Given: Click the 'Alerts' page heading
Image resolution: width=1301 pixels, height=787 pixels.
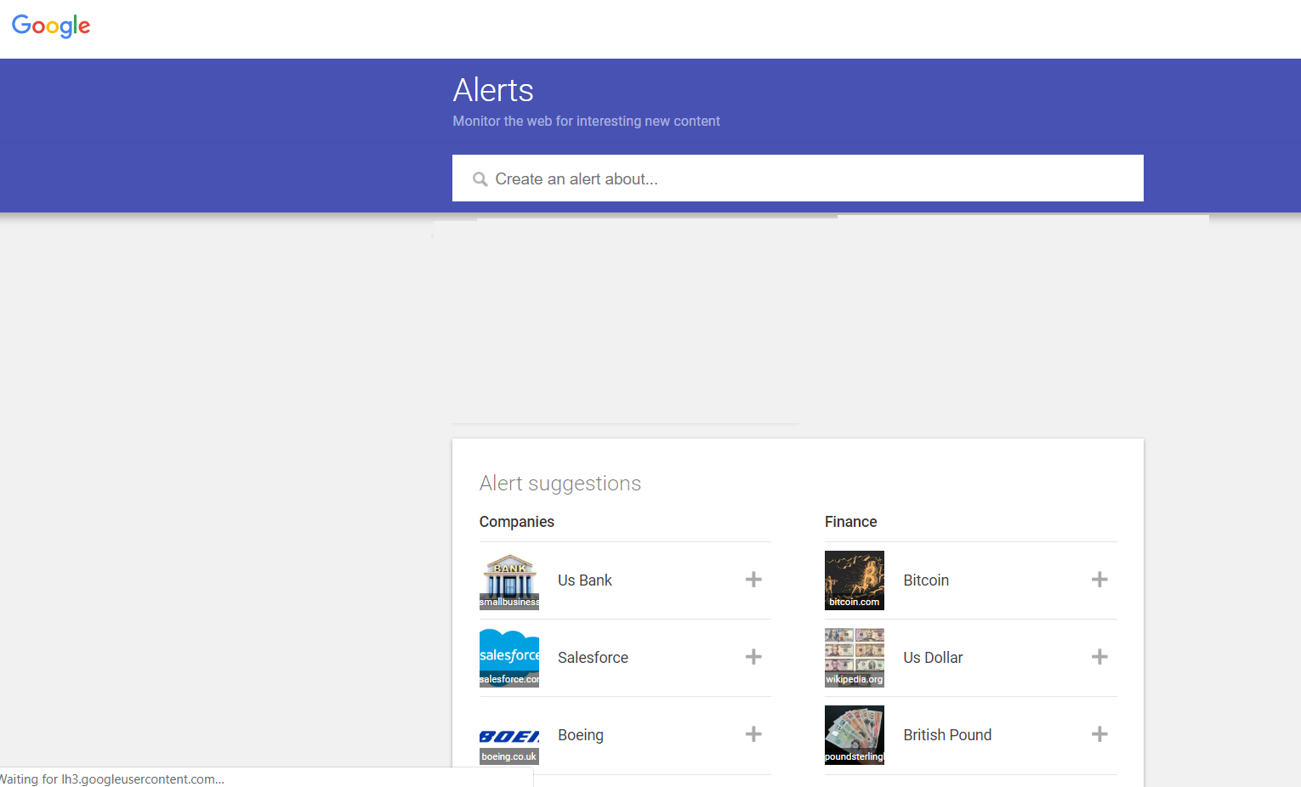Looking at the screenshot, I should (493, 90).
